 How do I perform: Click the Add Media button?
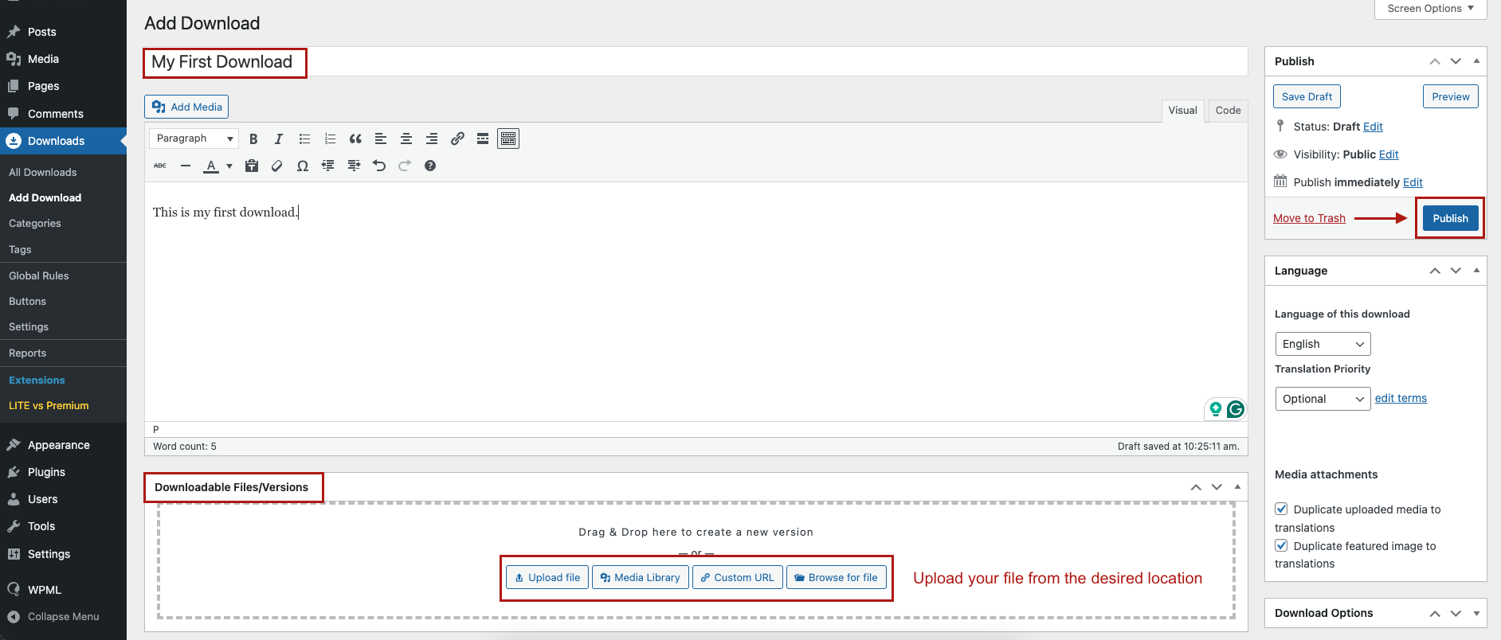tap(187, 107)
